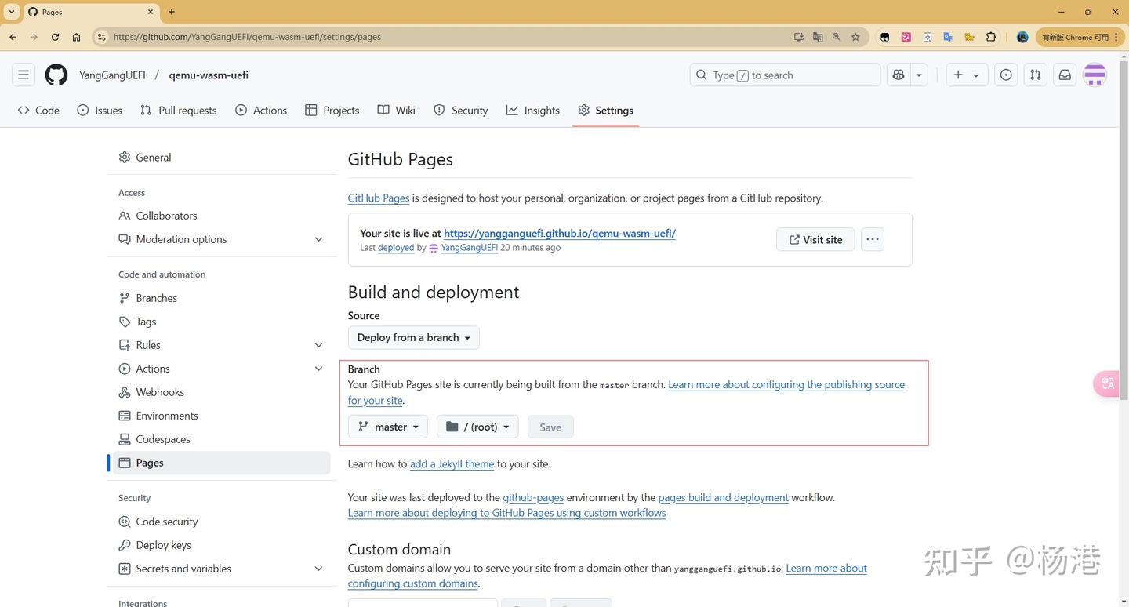Open the user avatar menu
The image size is (1129, 607).
[x=1095, y=75]
